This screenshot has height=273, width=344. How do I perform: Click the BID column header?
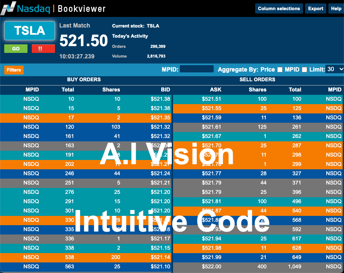tap(165, 90)
